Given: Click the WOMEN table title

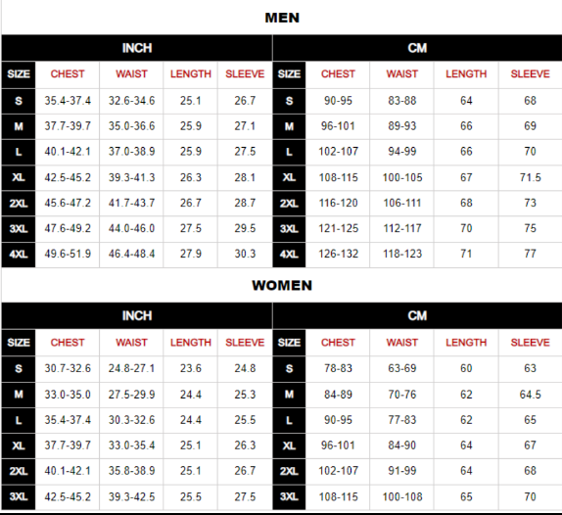Looking at the screenshot, I should (282, 286).
